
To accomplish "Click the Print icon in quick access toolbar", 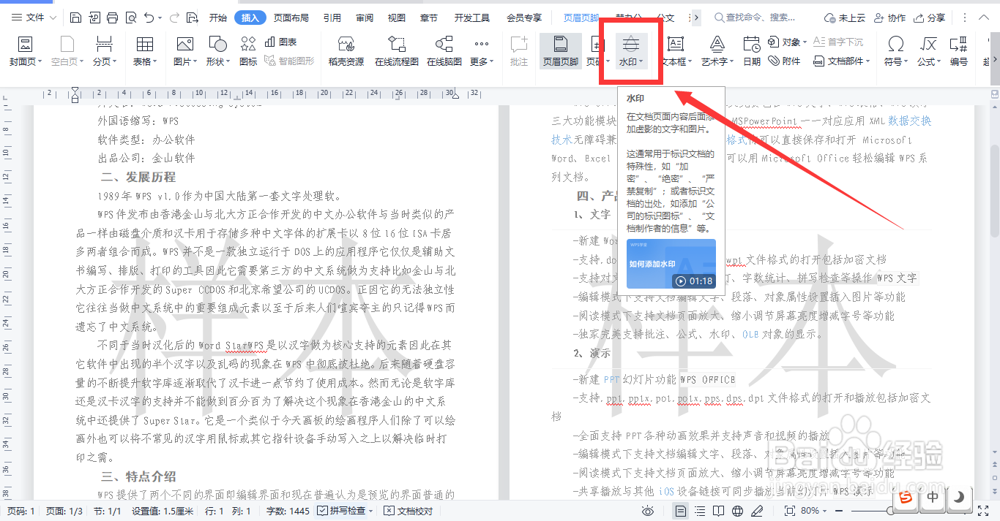I will [112, 18].
